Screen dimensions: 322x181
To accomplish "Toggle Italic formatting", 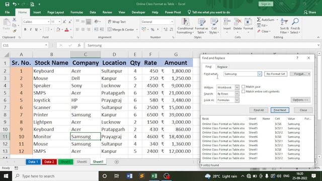I will pyautogui.click(x=31, y=30).
